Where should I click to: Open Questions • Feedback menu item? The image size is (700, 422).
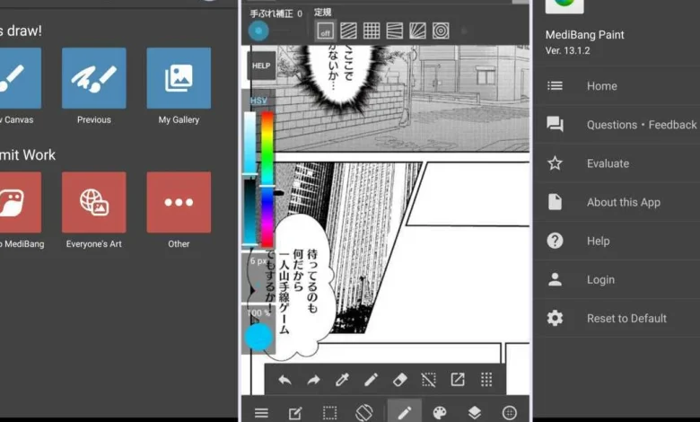641,125
